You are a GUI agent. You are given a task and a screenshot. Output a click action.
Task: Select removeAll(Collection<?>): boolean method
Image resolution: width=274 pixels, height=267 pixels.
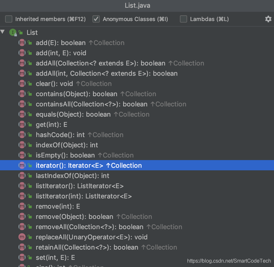[89, 227]
